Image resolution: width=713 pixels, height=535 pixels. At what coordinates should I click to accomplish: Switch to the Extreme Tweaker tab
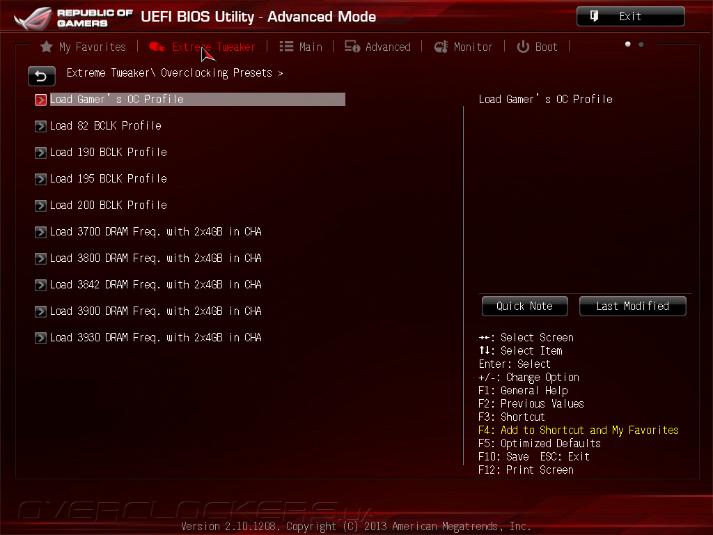[x=203, y=47]
